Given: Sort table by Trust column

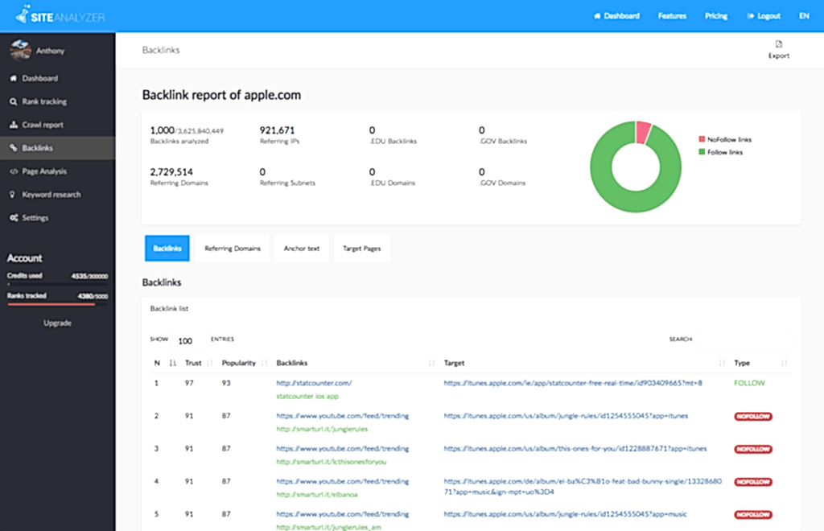Looking at the screenshot, I should click(194, 364).
